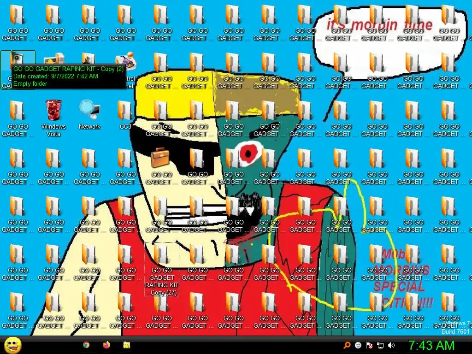This screenshot has height=354, width=472.
Task: Select the CC3 folder on the desktop
Action: [x=125, y=115]
